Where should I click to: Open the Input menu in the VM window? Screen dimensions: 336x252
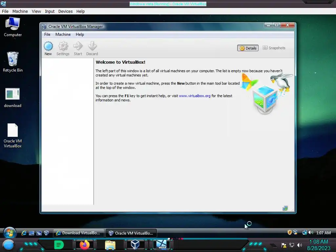[x=50, y=11]
